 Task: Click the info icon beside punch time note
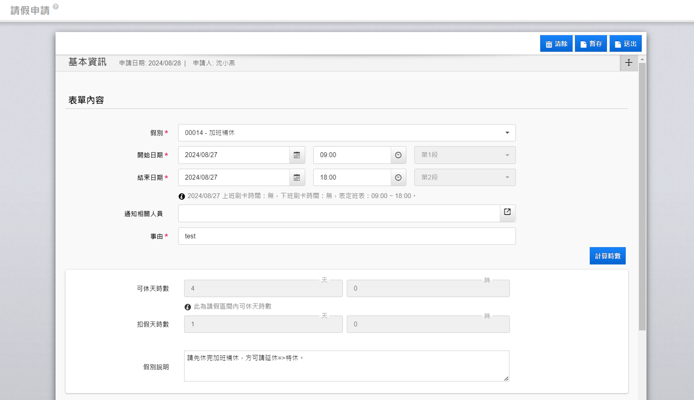tap(181, 197)
